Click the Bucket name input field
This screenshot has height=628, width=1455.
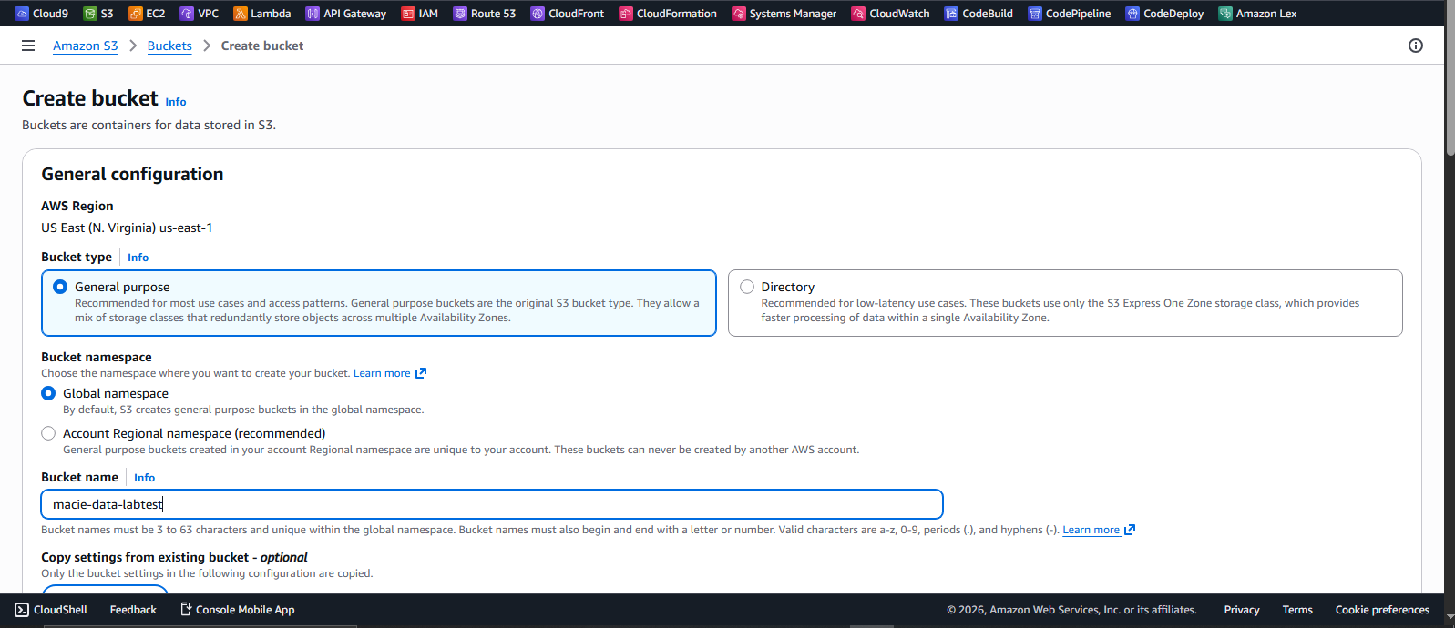pos(492,504)
